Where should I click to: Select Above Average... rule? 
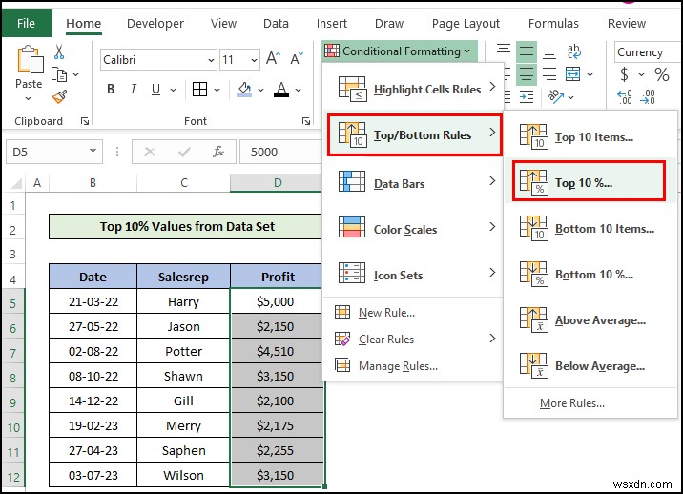(590, 319)
